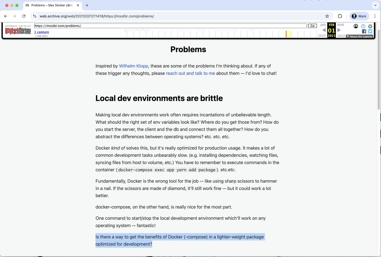Expand About this capture

click(359, 36)
